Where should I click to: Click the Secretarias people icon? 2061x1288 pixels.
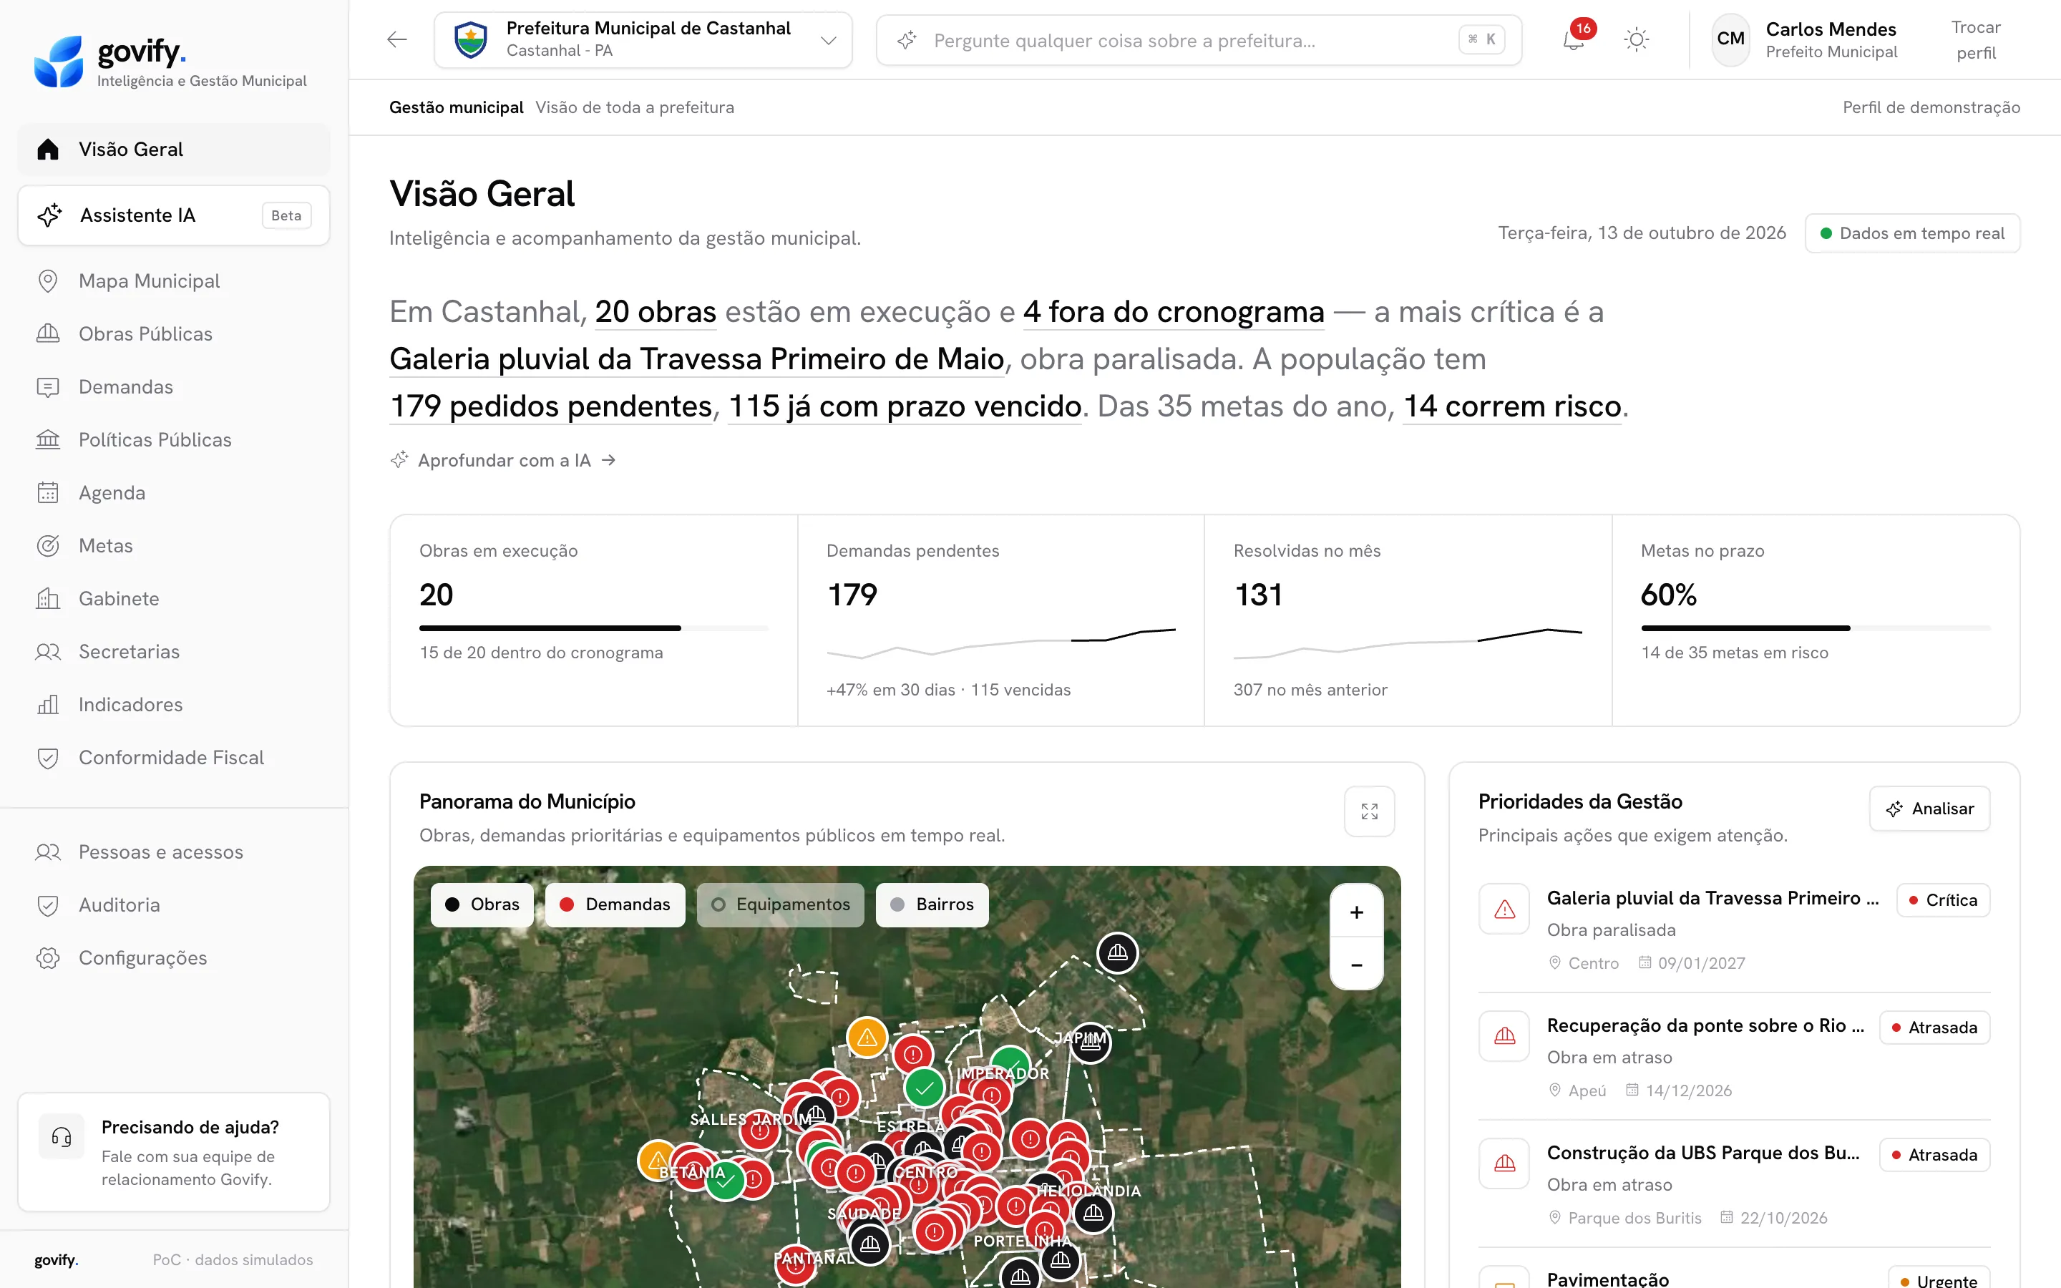(49, 652)
